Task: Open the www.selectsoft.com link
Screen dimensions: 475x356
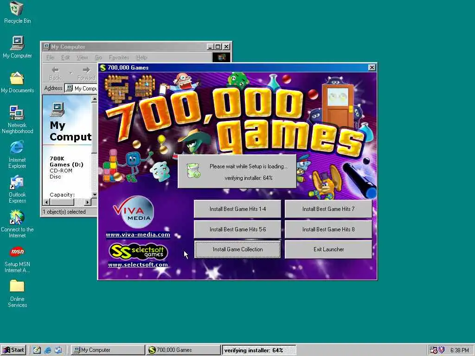Action: [x=138, y=265]
